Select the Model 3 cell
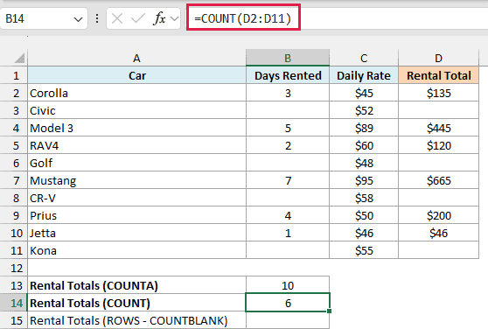488x329 pixels. [x=136, y=128]
